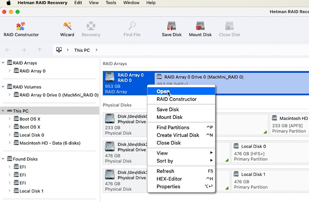Click the chevron after This PC in path
This screenshot has height=202, width=309.
(96, 50)
